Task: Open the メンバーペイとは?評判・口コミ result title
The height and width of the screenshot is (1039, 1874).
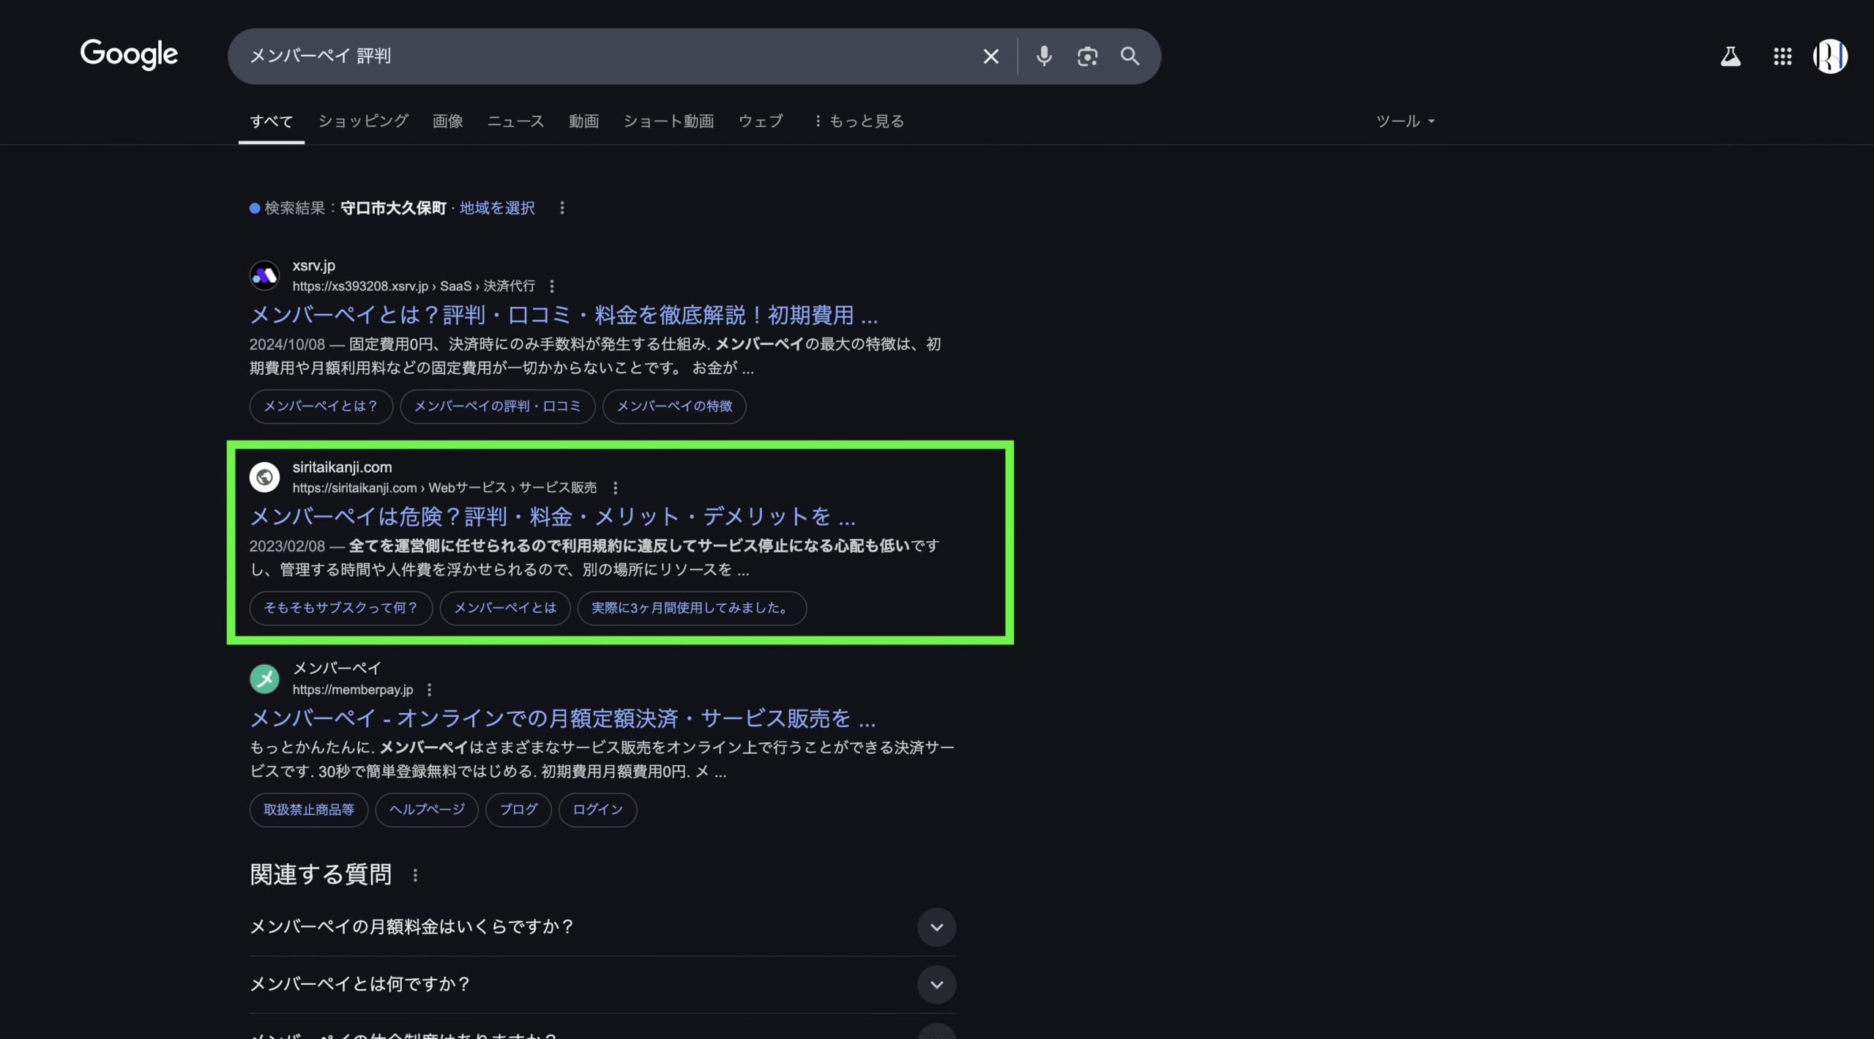Action: pos(564,316)
